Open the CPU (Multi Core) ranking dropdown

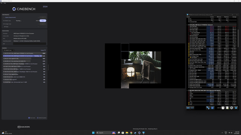[9, 50]
